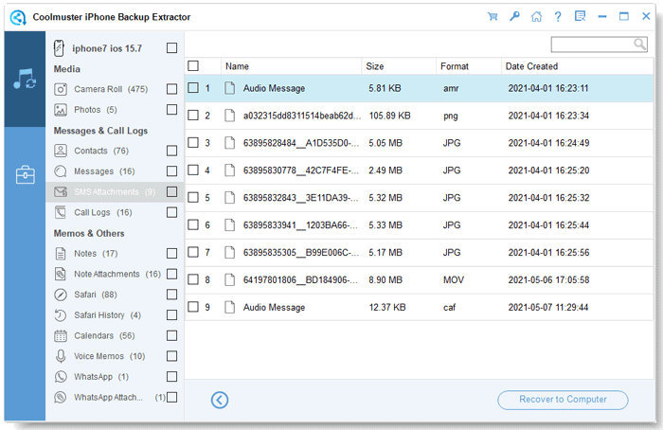Image resolution: width=663 pixels, height=430 pixels.
Task: Sort by the Date Created column header
Action: 531,66
